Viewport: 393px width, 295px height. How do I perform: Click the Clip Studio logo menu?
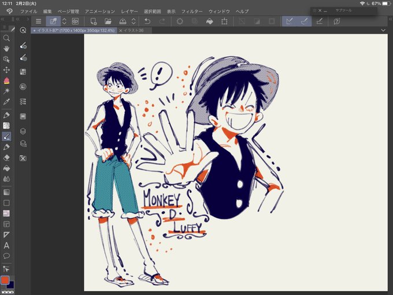point(9,12)
